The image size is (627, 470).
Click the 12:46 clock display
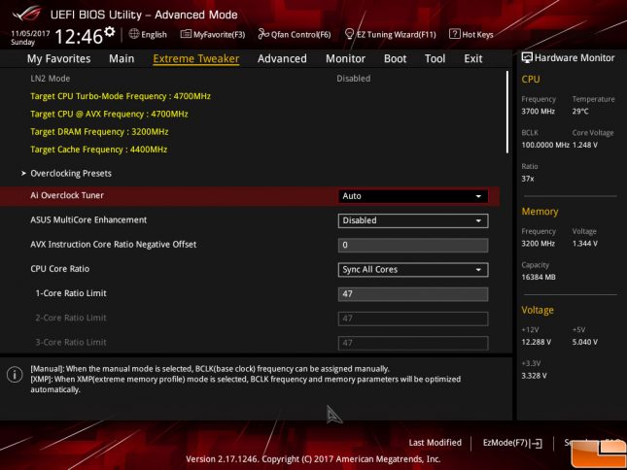point(79,37)
